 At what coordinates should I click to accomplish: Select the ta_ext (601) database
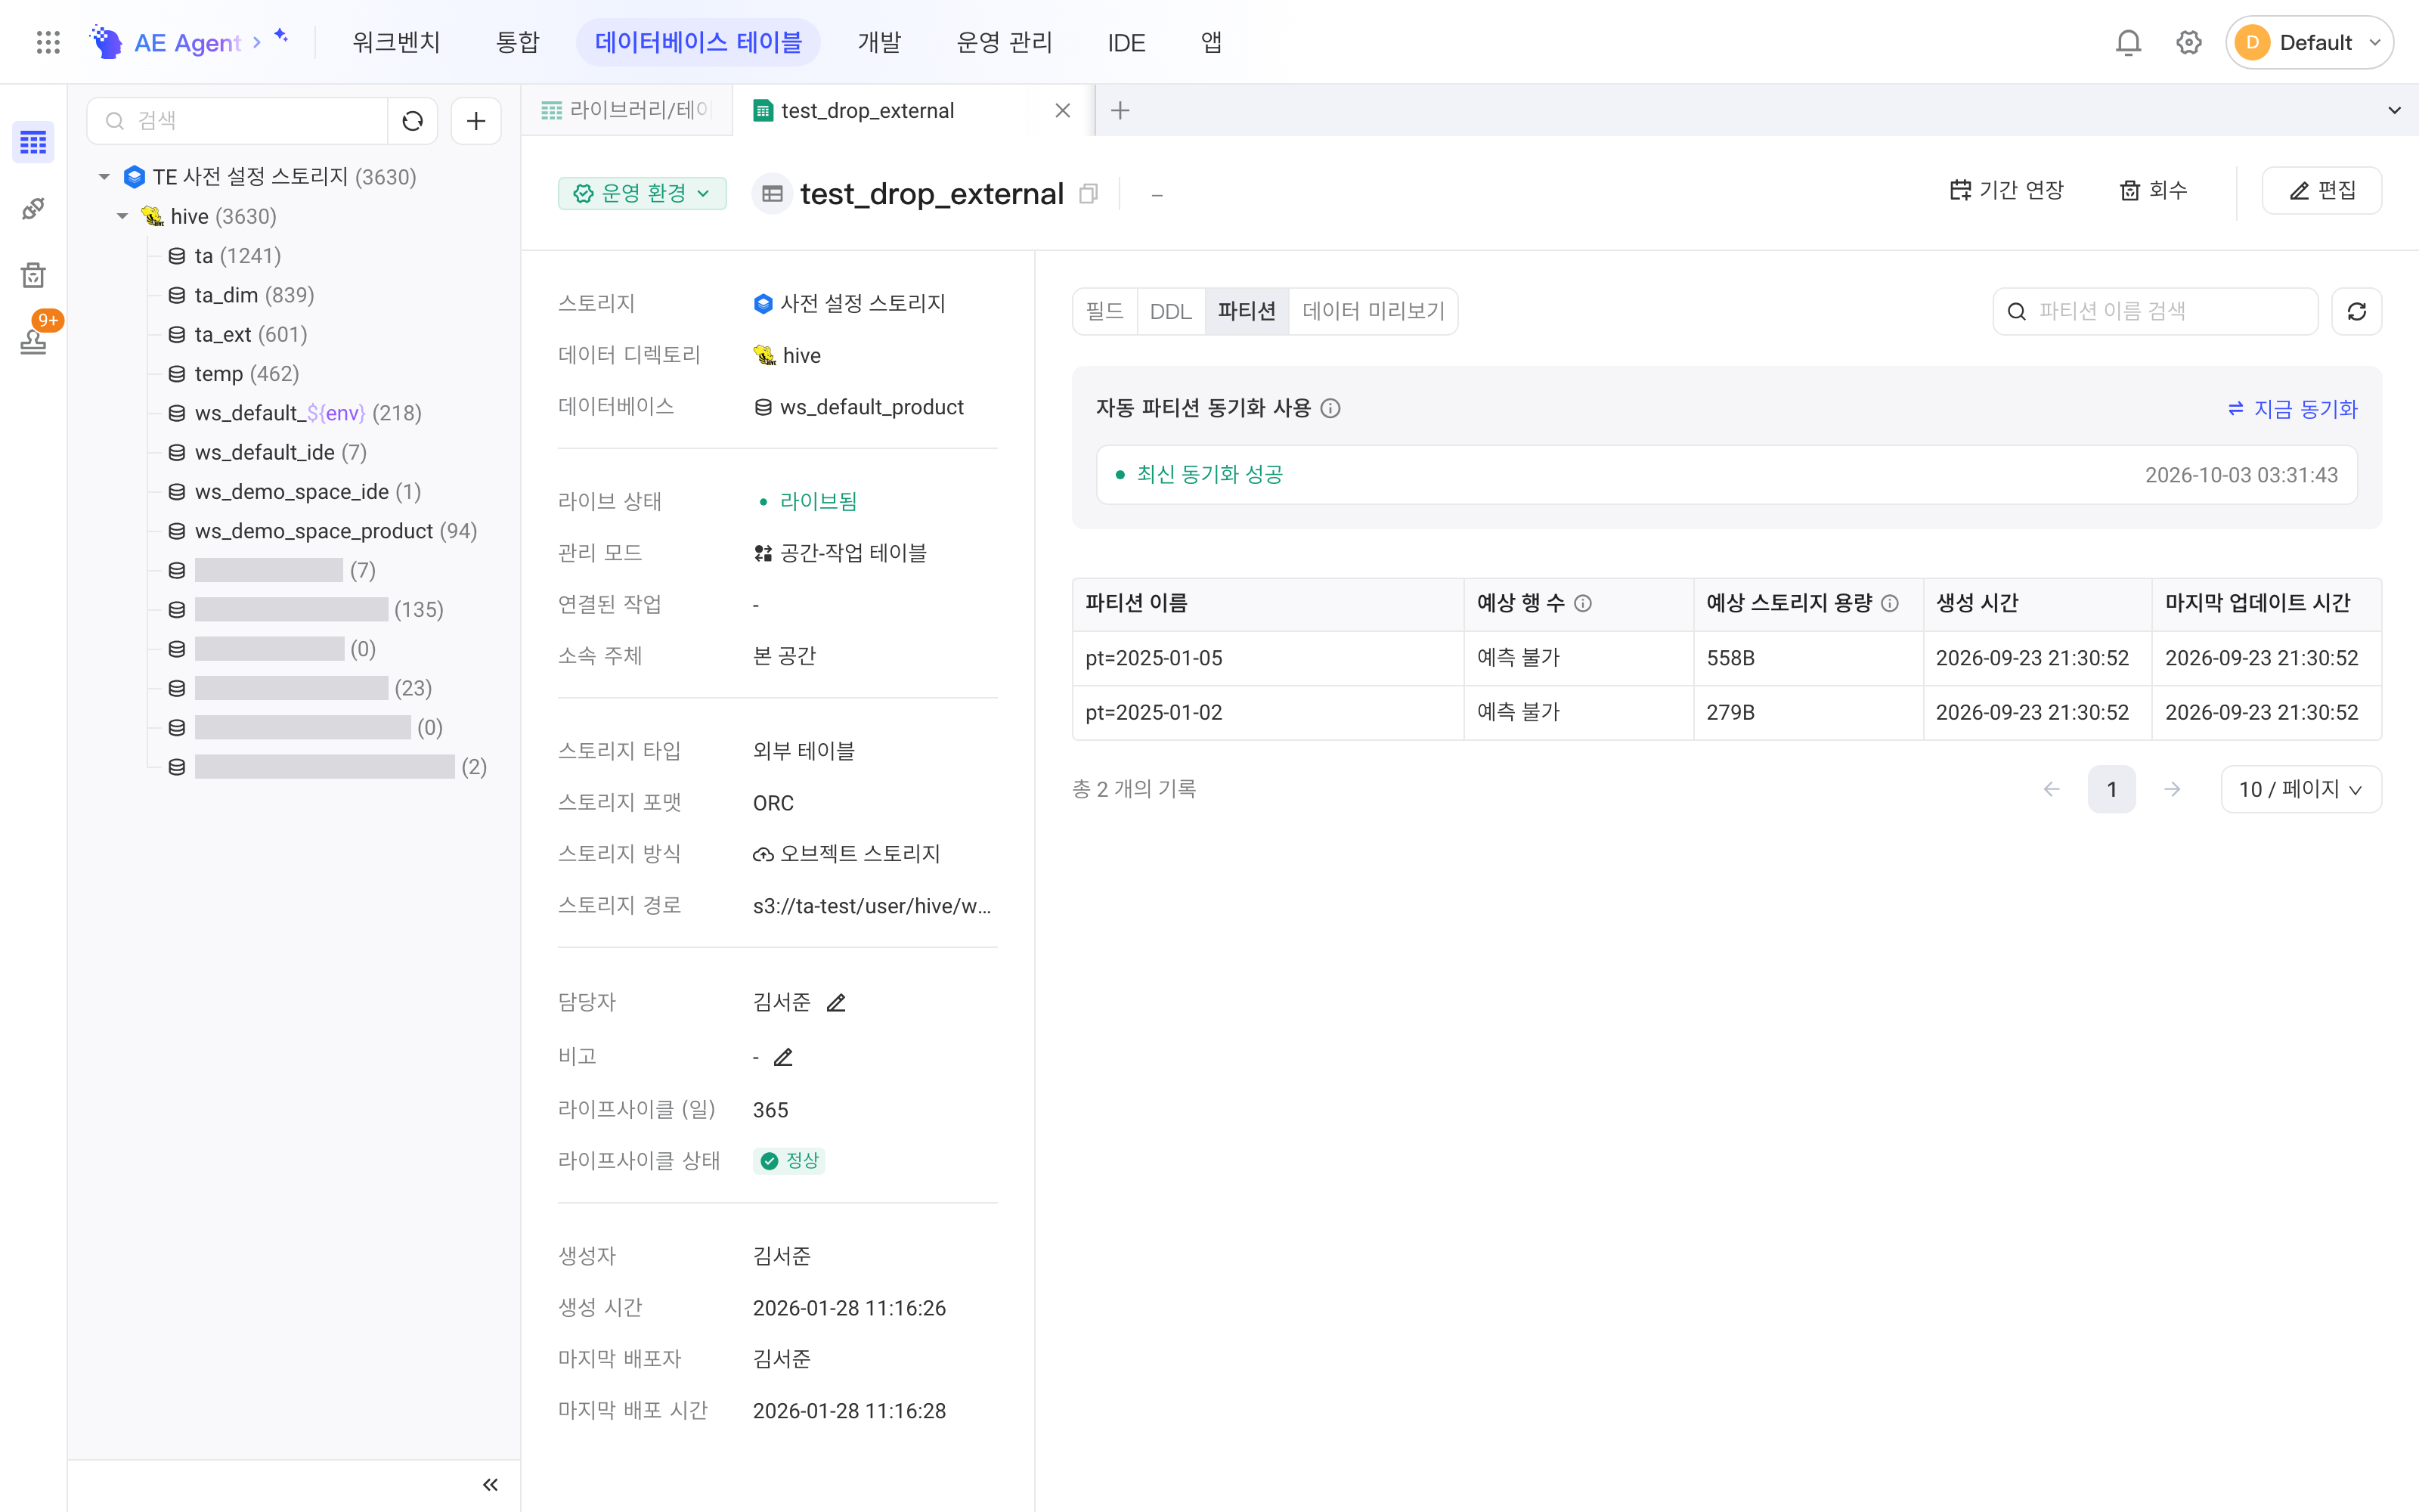238,334
